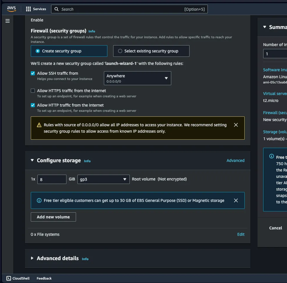
Task: Click the '0 x File systems' text
Action: (45, 234)
